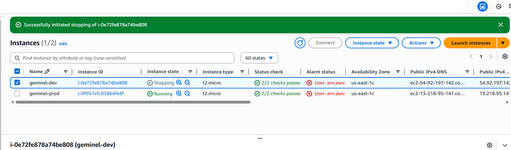The height and width of the screenshot is (150, 511).
Task: Click the Launch instances button
Action: [471, 43]
